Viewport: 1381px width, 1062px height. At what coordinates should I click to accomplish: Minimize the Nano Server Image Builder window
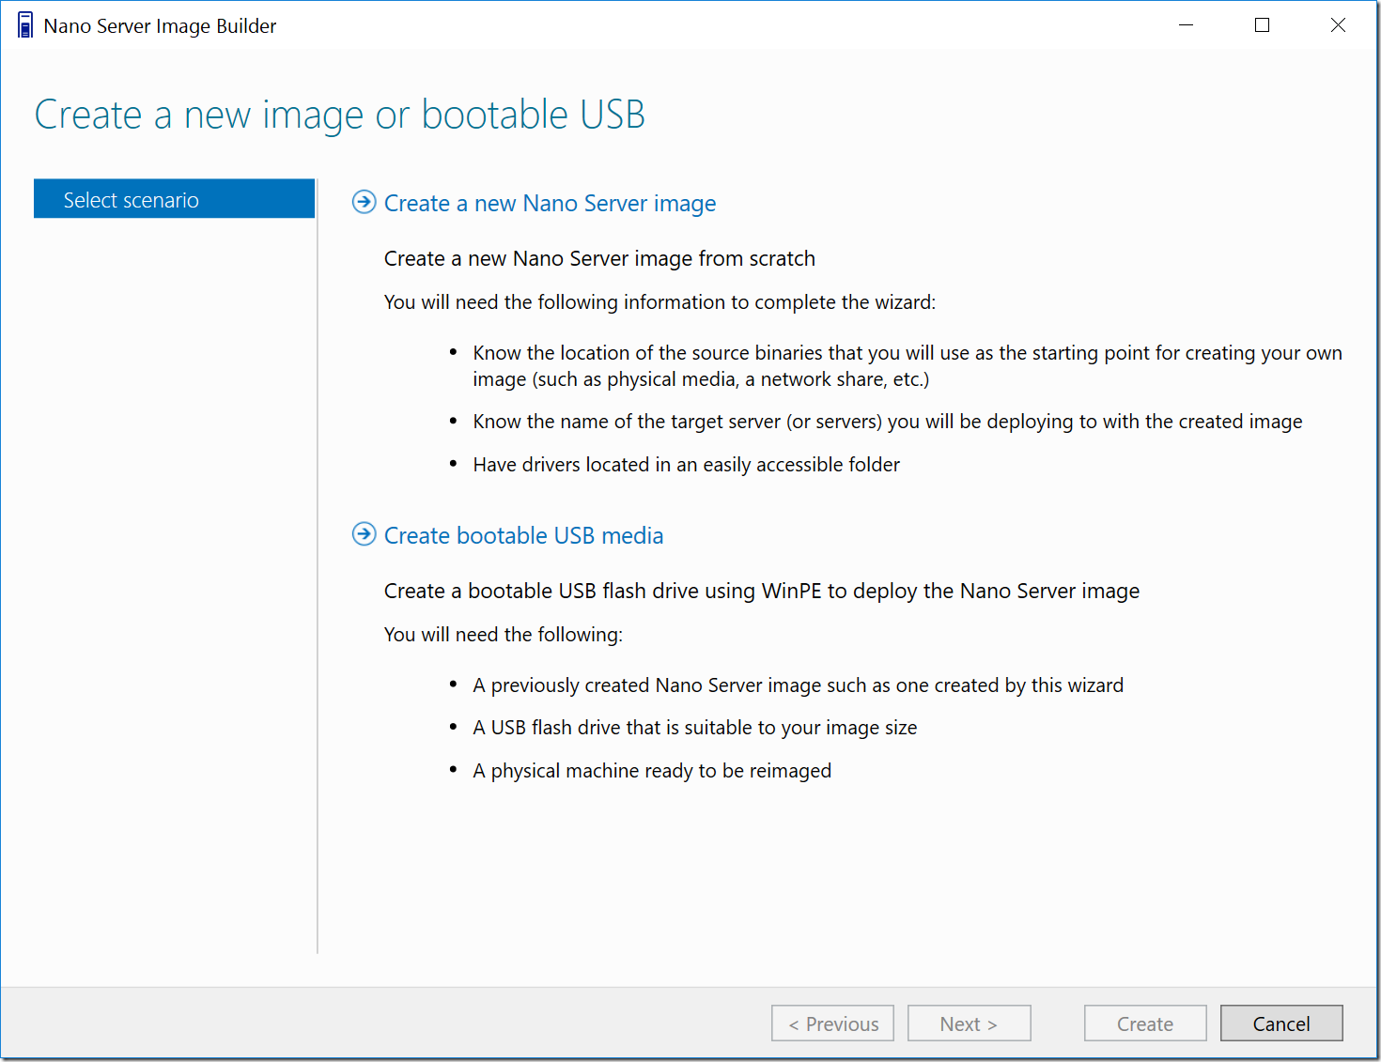pyautogui.click(x=1187, y=25)
